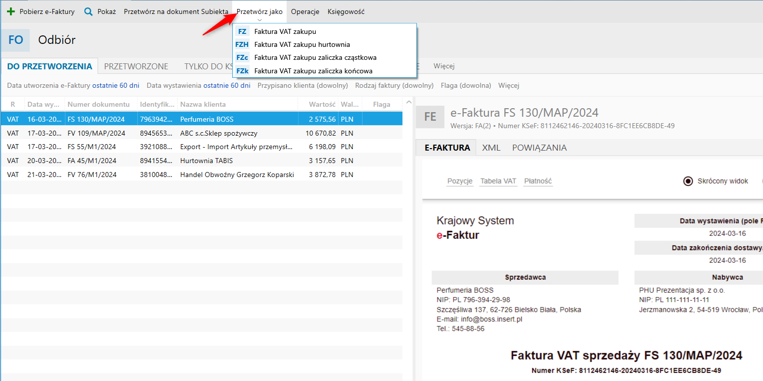Open the POWIĄZANIA tab
This screenshot has height=381, width=763.
click(539, 148)
